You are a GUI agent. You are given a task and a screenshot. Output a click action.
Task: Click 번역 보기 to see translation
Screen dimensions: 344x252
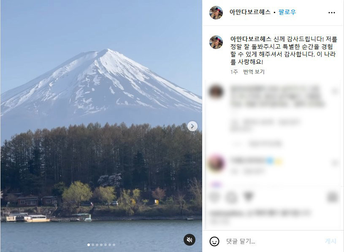tap(254, 72)
